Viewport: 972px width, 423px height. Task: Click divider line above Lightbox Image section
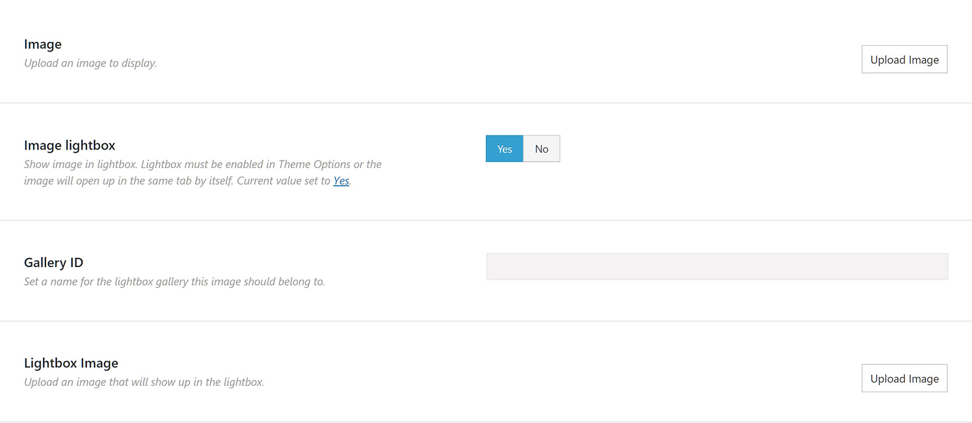click(x=486, y=321)
